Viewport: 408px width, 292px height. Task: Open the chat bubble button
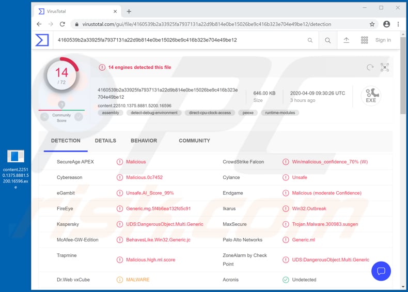pyautogui.click(x=381, y=271)
